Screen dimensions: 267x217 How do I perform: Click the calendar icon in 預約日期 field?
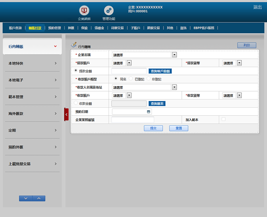(x=148, y=112)
